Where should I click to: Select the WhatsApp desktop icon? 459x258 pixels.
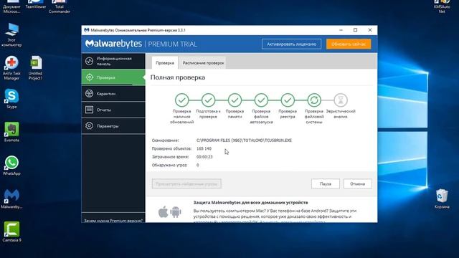pos(11,166)
